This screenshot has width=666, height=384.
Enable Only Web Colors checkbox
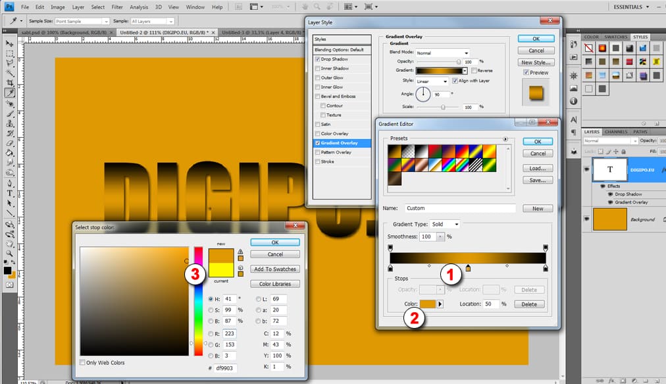click(x=82, y=362)
